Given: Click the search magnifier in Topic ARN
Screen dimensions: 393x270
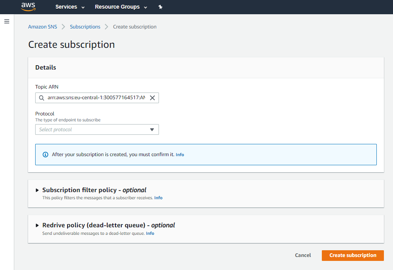Looking at the screenshot, I should point(42,98).
